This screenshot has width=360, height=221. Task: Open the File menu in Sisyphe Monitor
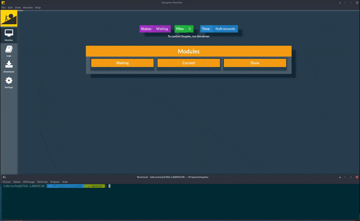tap(4, 8)
